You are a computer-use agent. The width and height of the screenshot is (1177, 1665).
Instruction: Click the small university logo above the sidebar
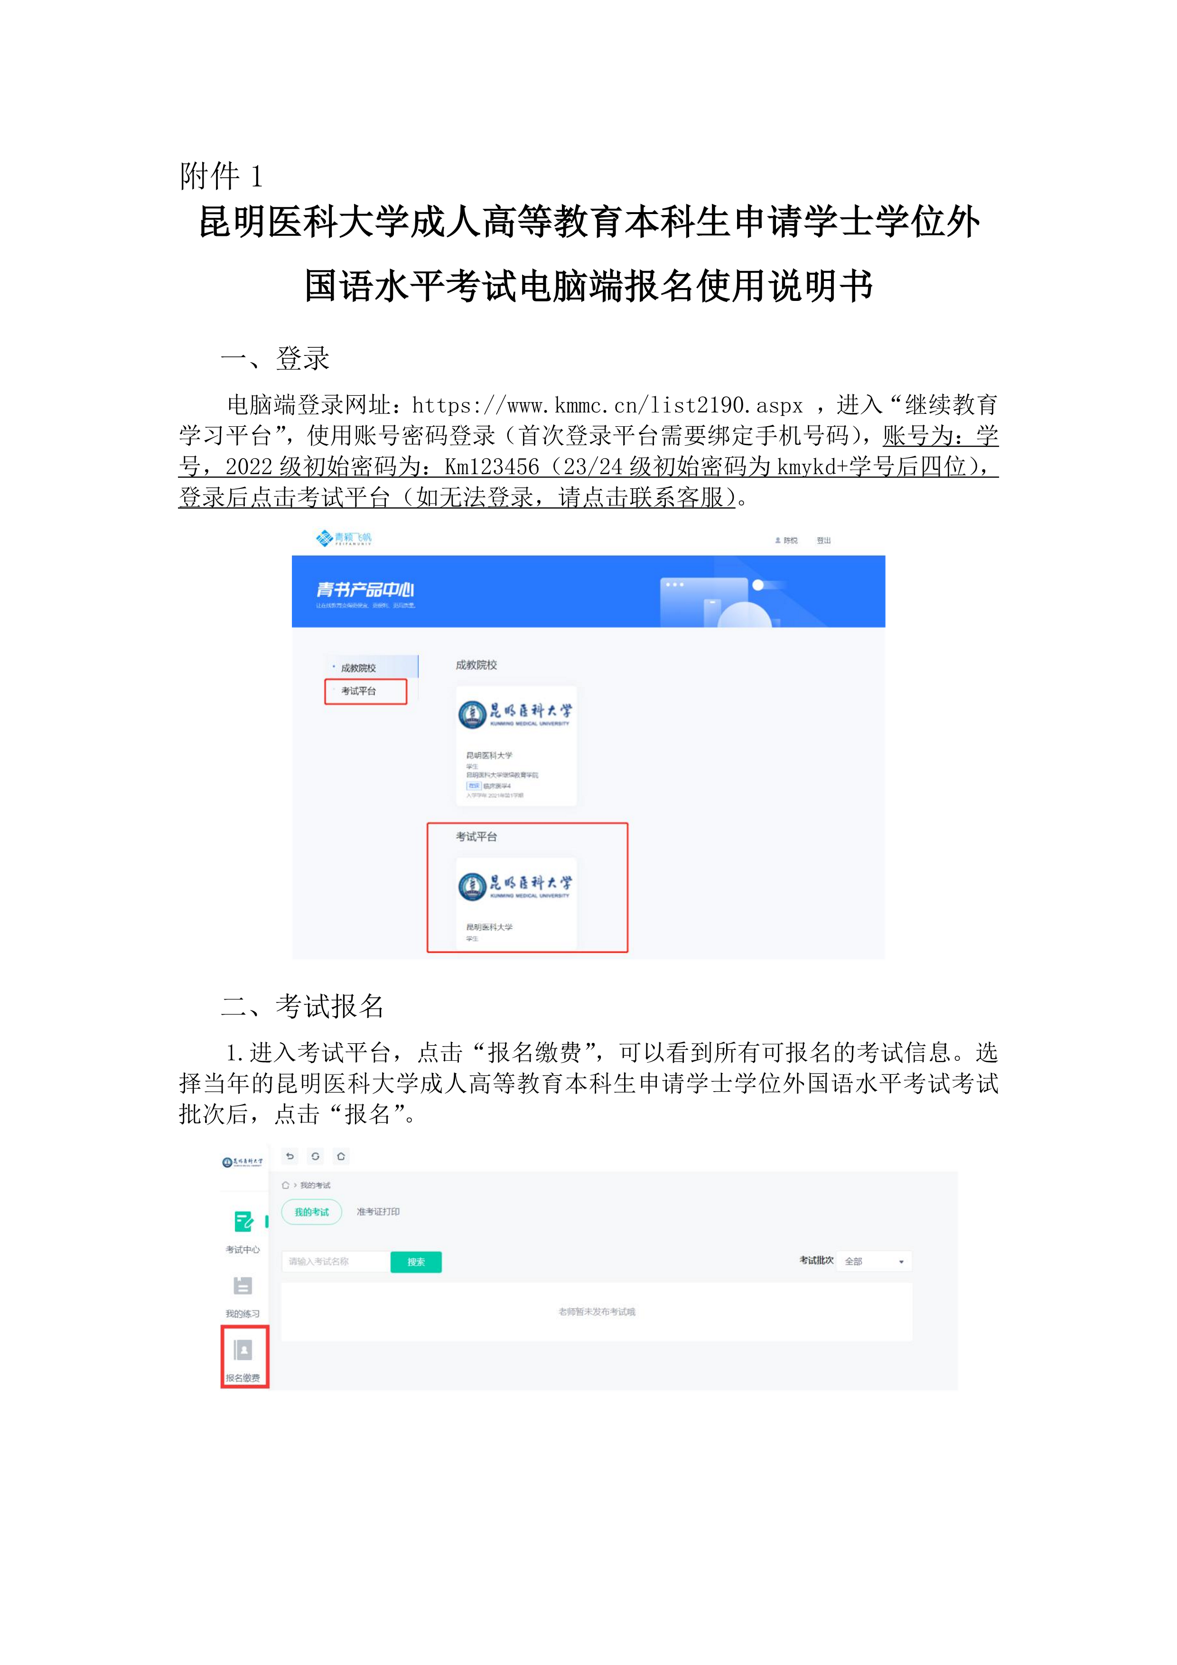pos(242,1162)
